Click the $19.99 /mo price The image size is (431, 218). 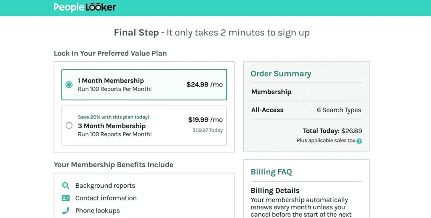205,120
